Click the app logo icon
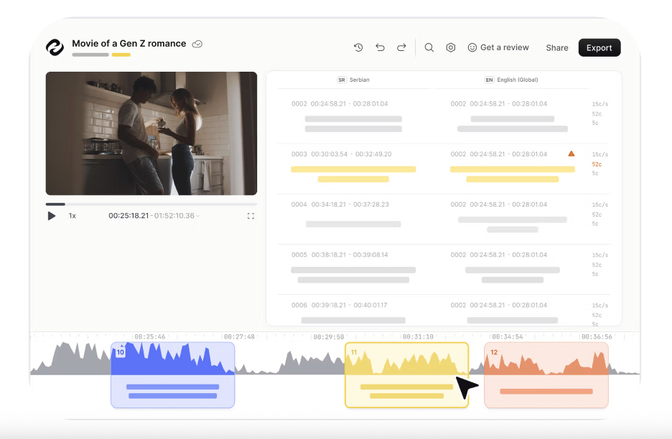Screen dimensions: 672x439 click(x=55, y=47)
